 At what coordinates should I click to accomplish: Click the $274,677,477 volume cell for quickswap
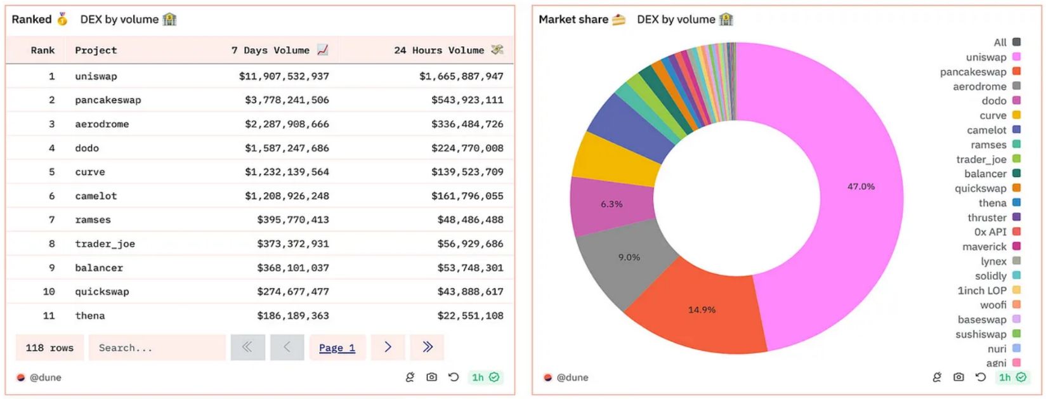tap(293, 292)
